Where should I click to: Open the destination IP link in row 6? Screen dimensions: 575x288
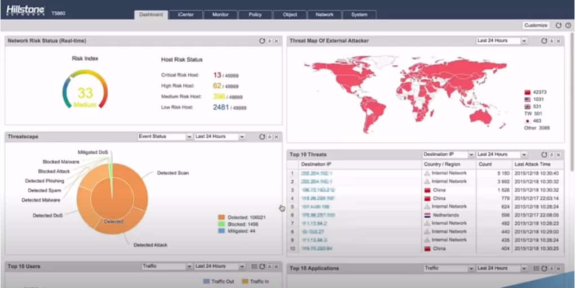coord(318,215)
